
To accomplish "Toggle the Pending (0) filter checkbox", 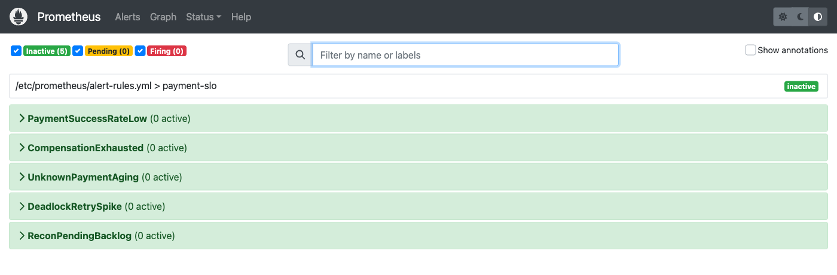I will pyautogui.click(x=78, y=51).
